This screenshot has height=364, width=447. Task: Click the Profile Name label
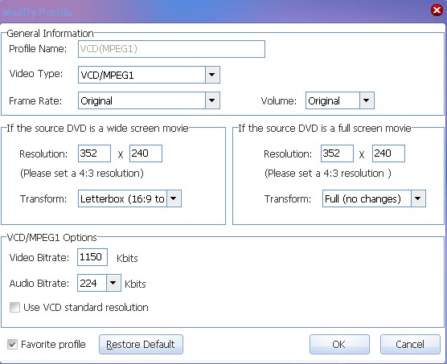coord(38,49)
